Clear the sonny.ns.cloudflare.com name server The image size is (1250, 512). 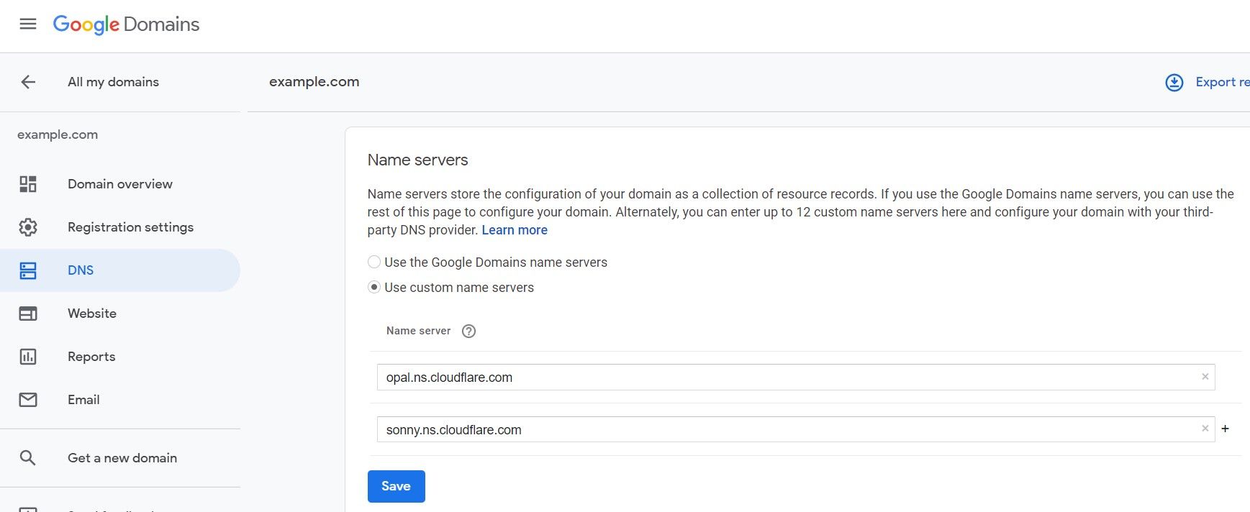(1205, 429)
